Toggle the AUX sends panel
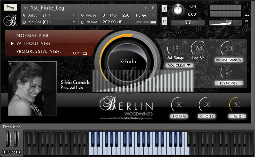Screen dimensions: 255x157 click(247, 15)
